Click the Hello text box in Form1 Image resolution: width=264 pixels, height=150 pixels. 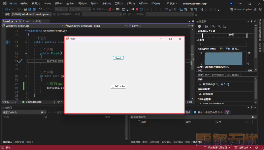pyautogui.click(x=118, y=86)
